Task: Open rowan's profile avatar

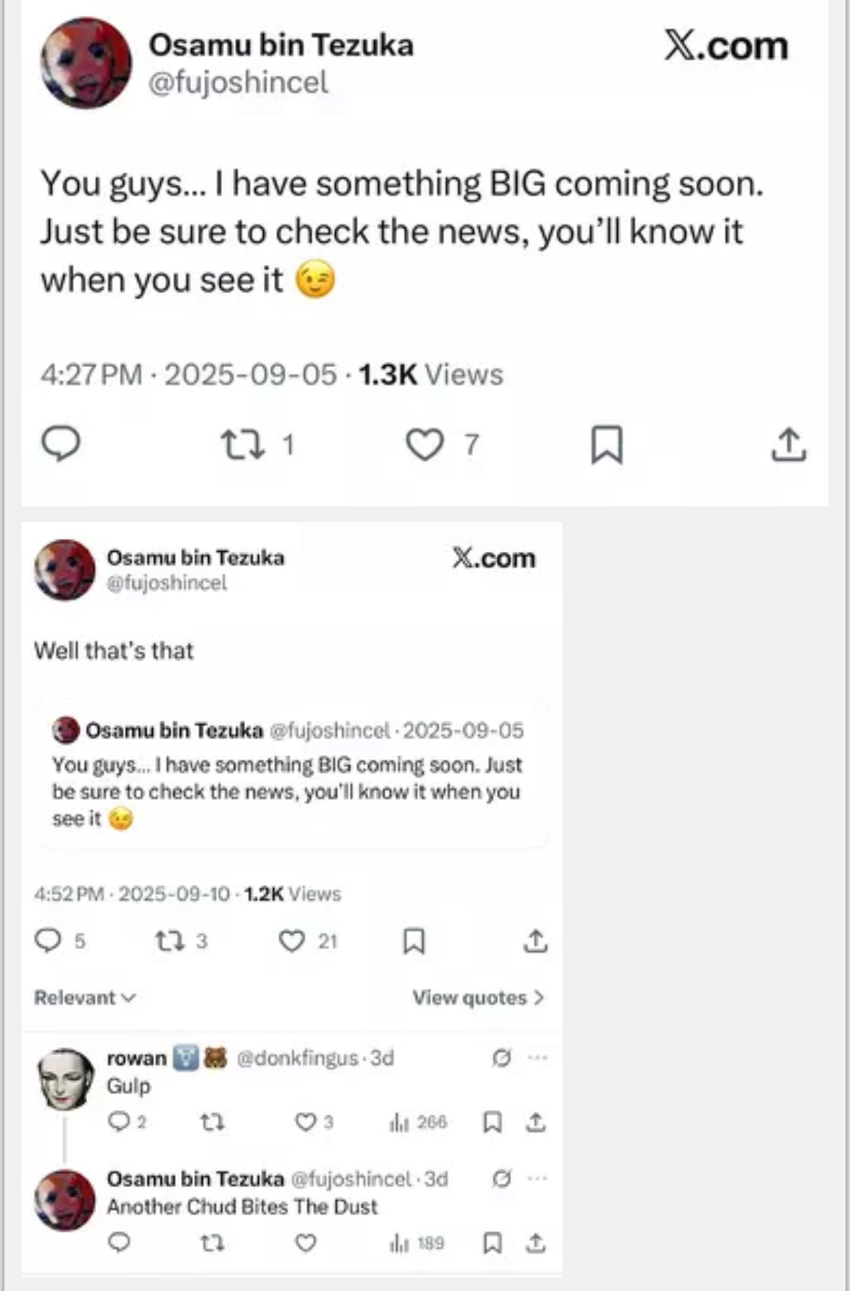Action: click(65, 1079)
